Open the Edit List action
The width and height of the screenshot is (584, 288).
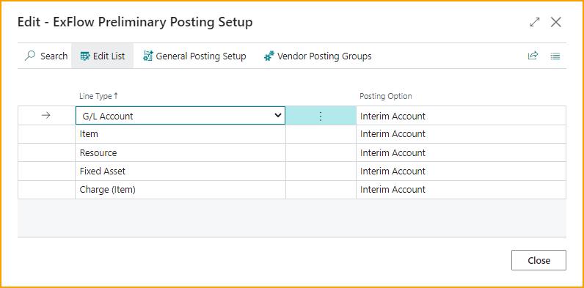103,56
